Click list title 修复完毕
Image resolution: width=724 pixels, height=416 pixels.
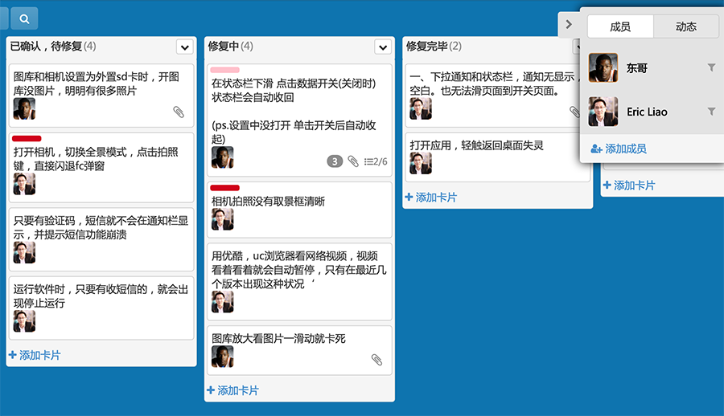(x=426, y=46)
